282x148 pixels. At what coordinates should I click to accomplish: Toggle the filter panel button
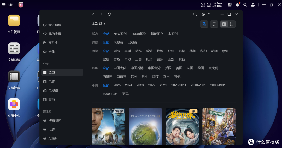[204, 24]
